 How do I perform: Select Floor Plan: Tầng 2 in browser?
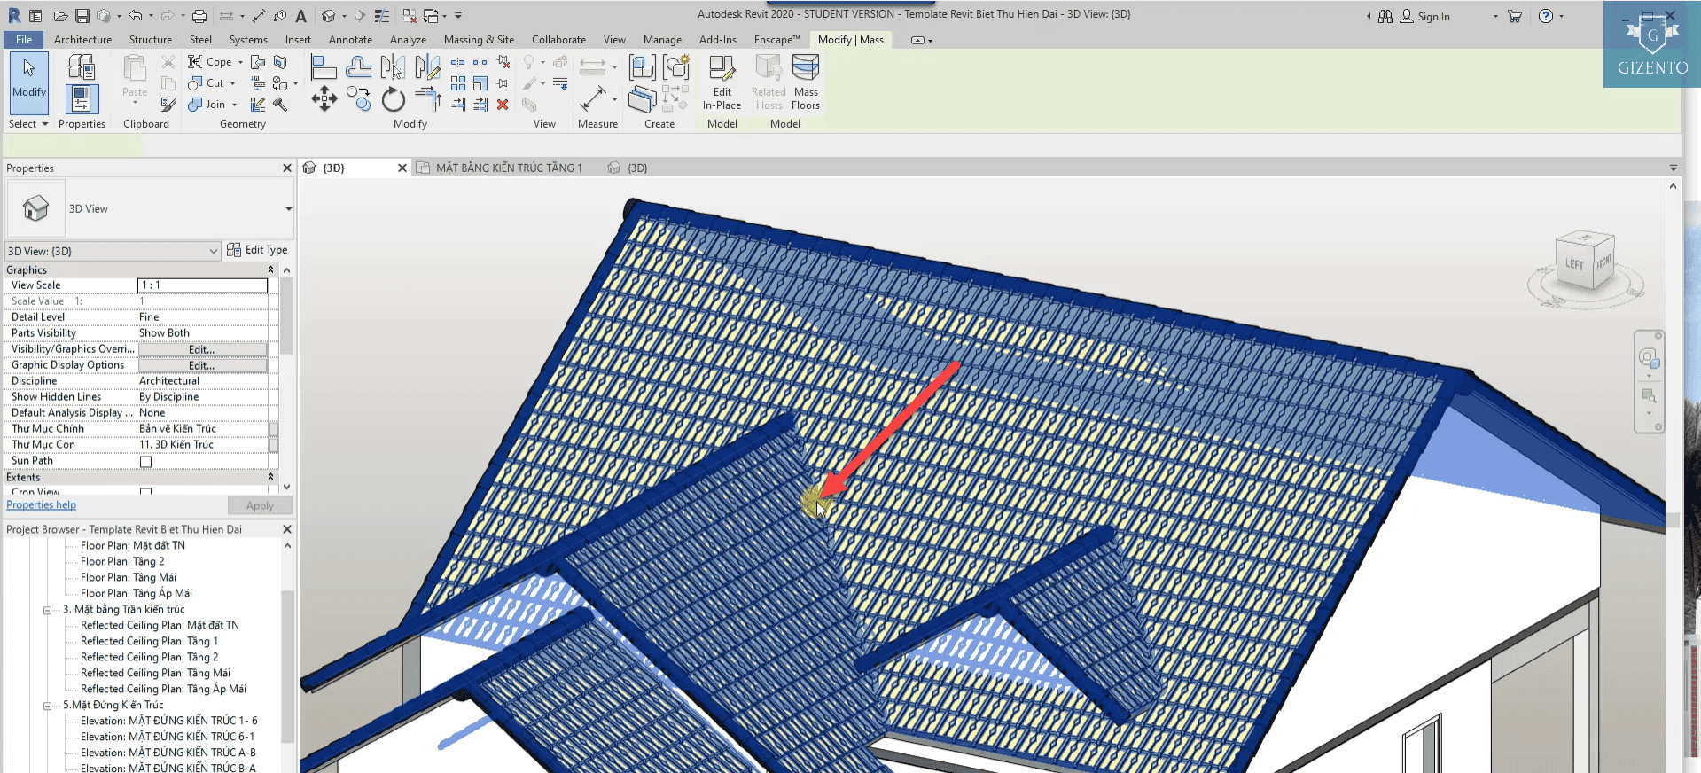pyautogui.click(x=122, y=562)
